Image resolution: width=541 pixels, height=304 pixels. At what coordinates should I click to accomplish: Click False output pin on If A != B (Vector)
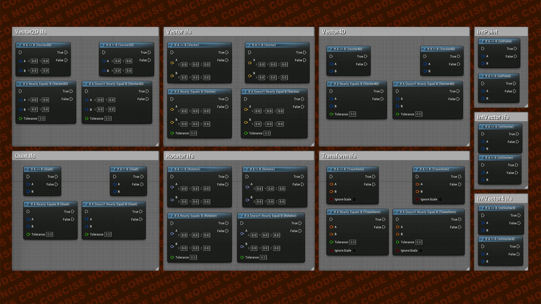point(305,60)
